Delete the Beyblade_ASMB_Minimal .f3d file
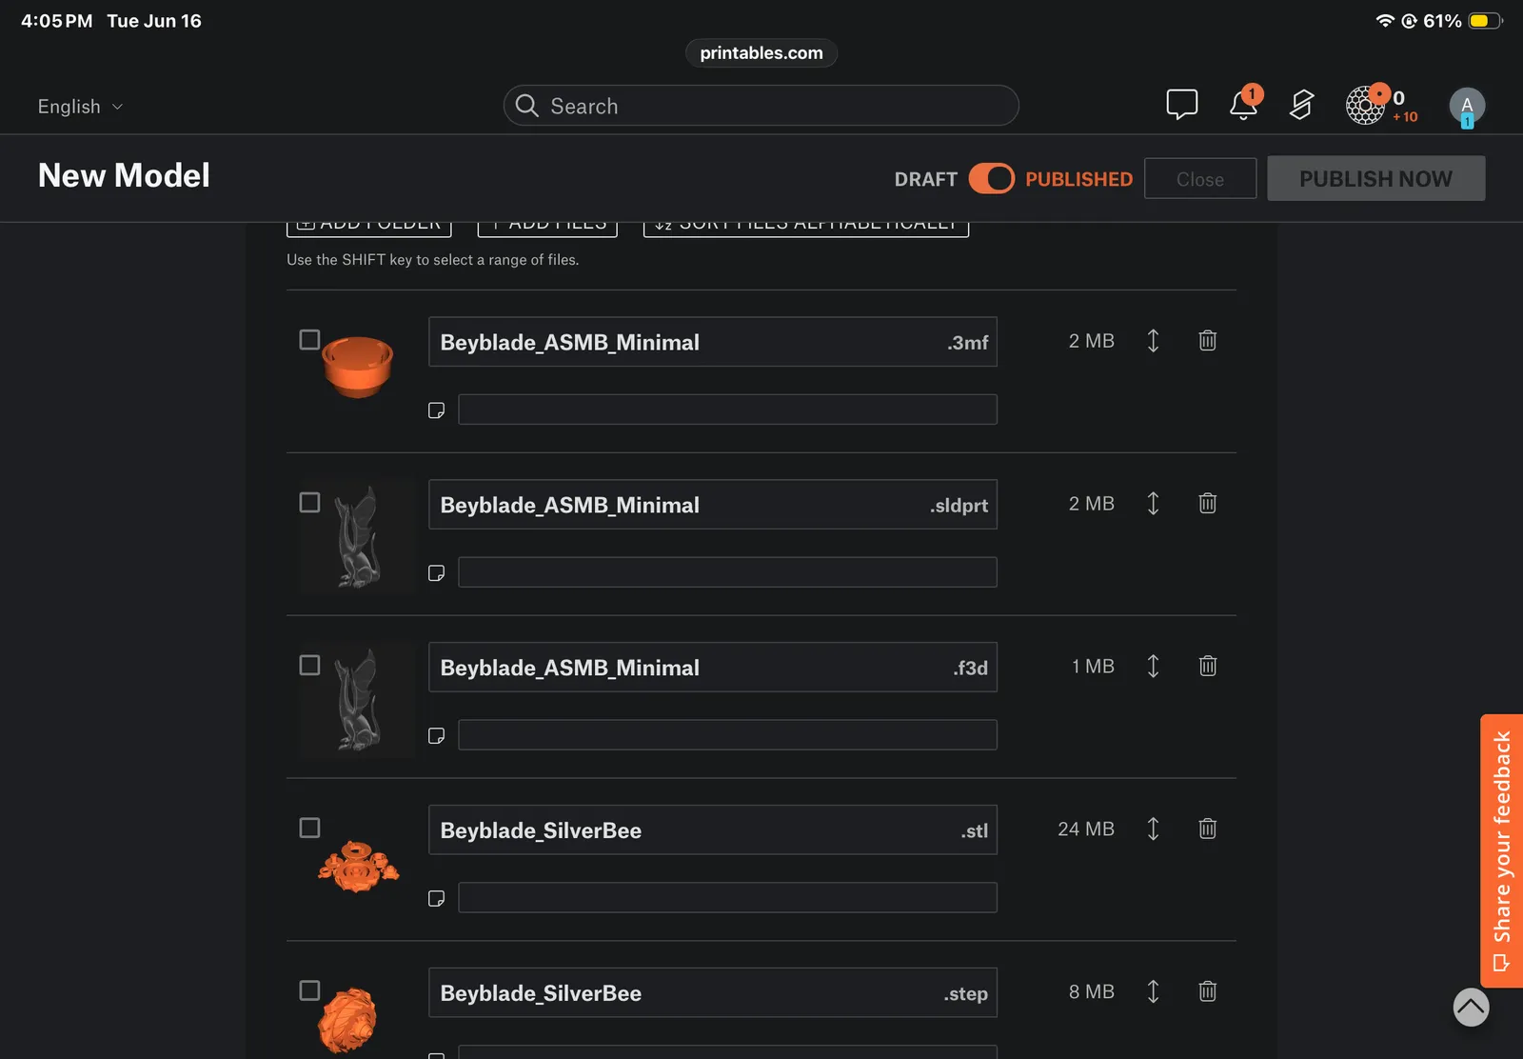 coord(1207,667)
